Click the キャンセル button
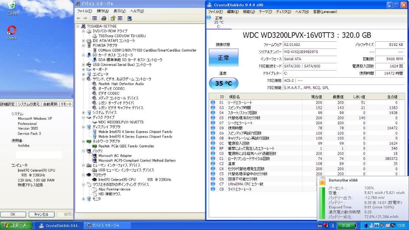The width and height of the screenshot is (409, 230). [42, 214]
